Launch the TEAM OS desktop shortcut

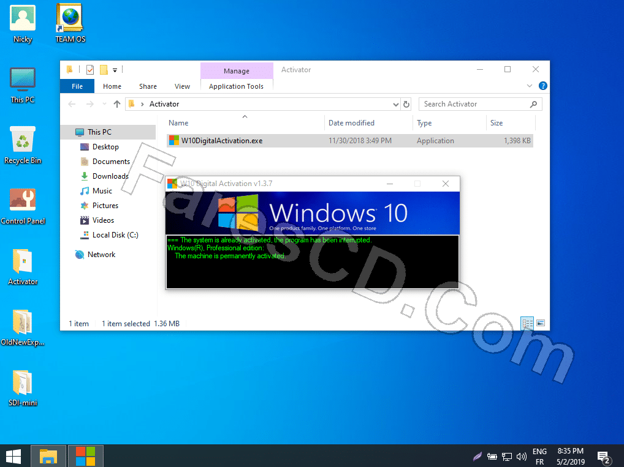[70, 24]
